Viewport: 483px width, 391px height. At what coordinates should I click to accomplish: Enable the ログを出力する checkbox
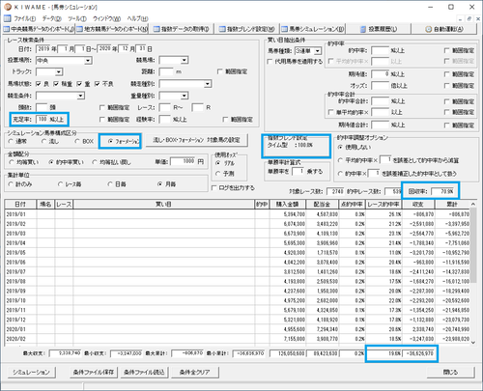[x=213, y=187]
